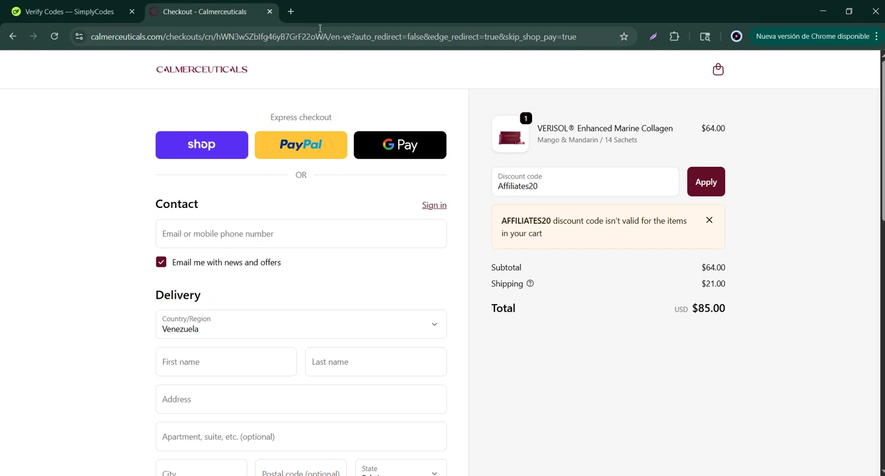Image resolution: width=885 pixels, height=476 pixels.
Task: Click the First name field
Action: tap(226, 362)
